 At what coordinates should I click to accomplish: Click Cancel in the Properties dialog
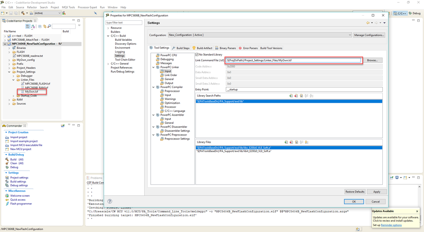pyautogui.click(x=375, y=202)
